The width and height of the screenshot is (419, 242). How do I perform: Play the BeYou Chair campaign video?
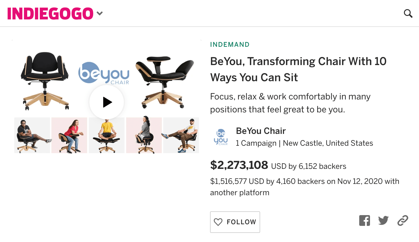coord(107,102)
